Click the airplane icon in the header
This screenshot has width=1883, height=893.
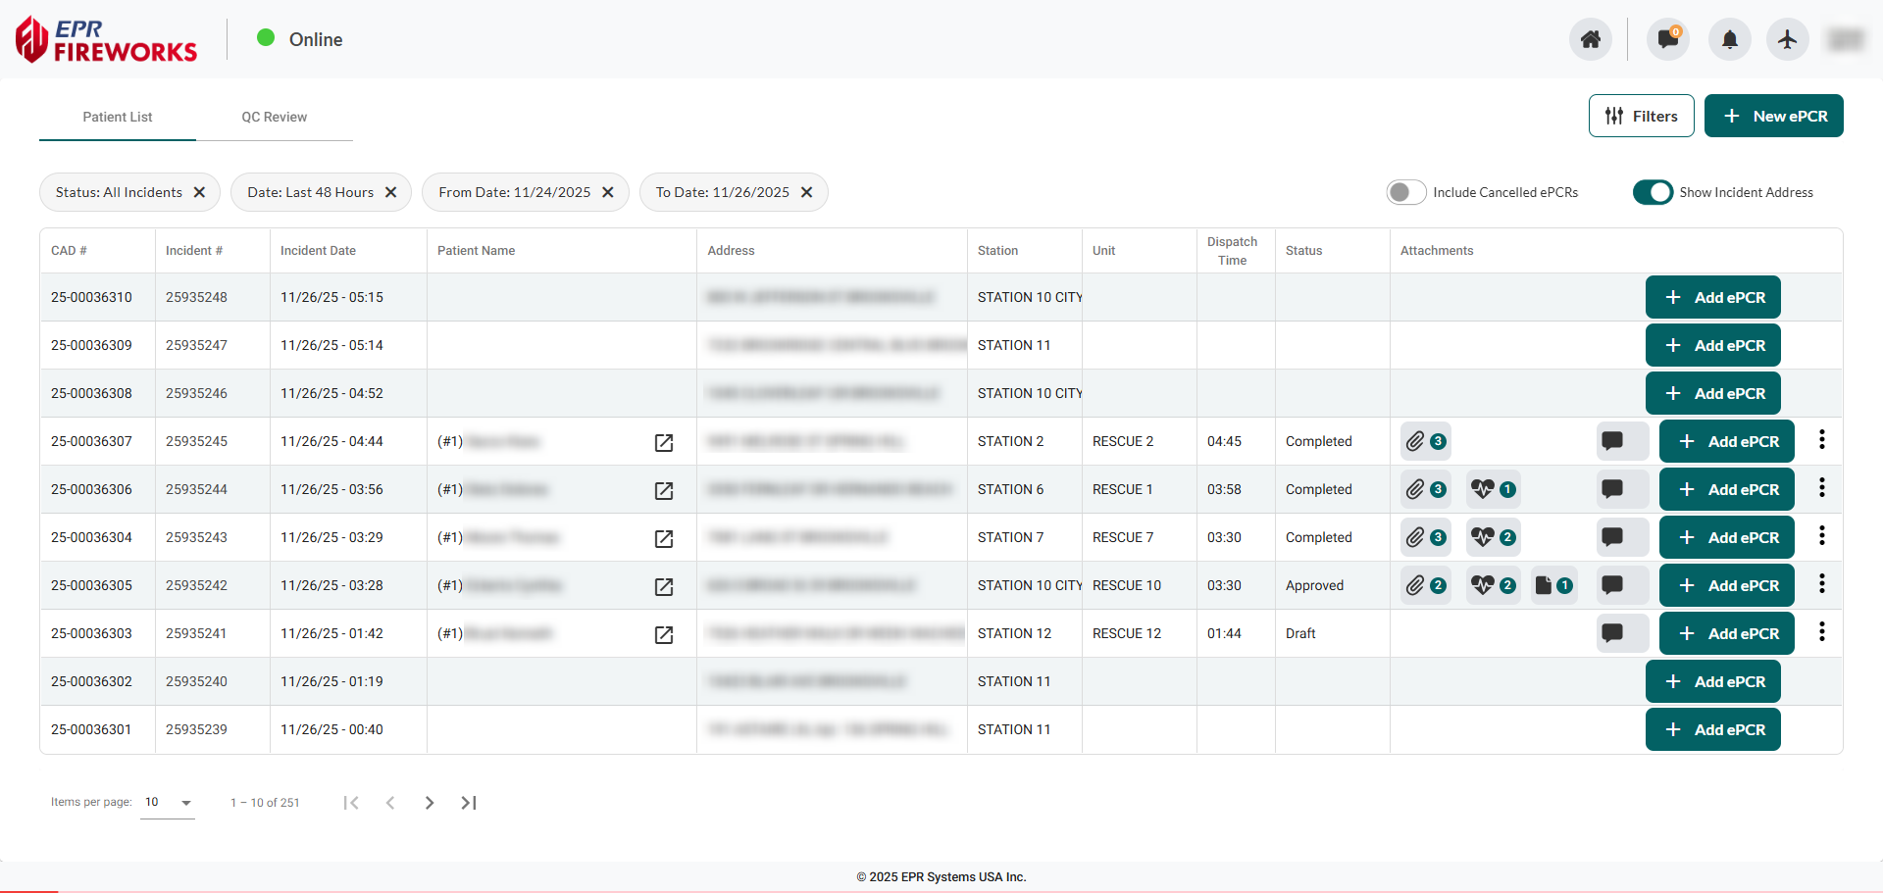pos(1787,39)
